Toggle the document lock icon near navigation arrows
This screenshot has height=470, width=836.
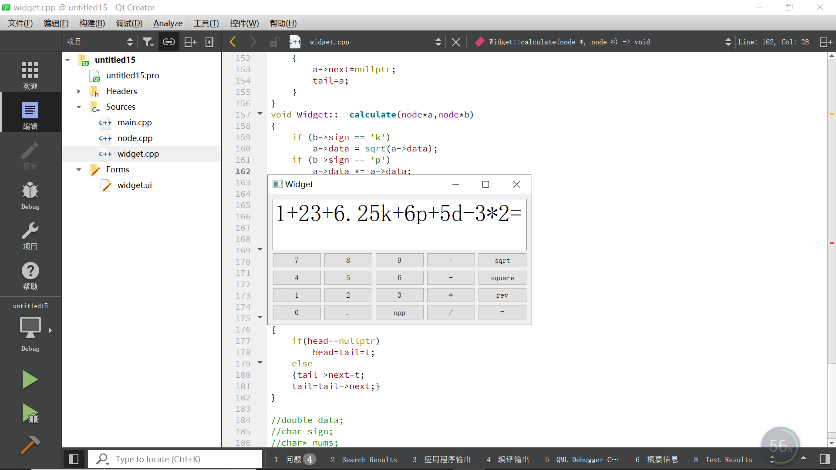[274, 41]
